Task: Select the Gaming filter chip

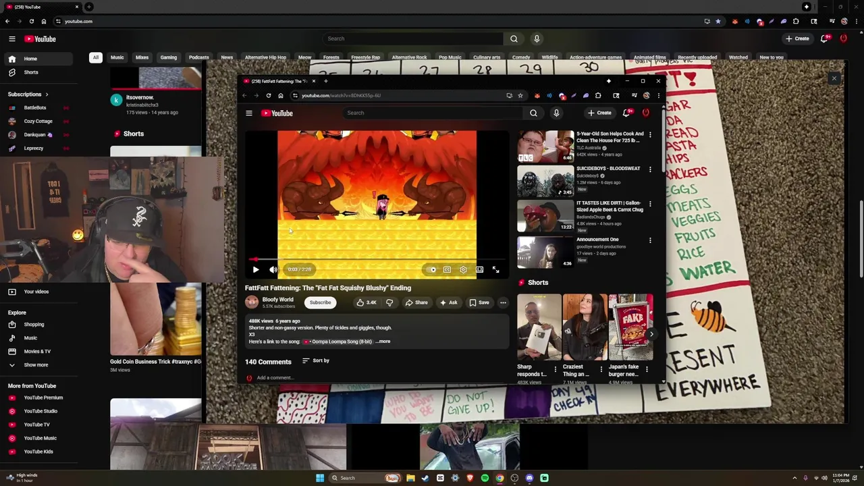Action: (x=169, y=57)
